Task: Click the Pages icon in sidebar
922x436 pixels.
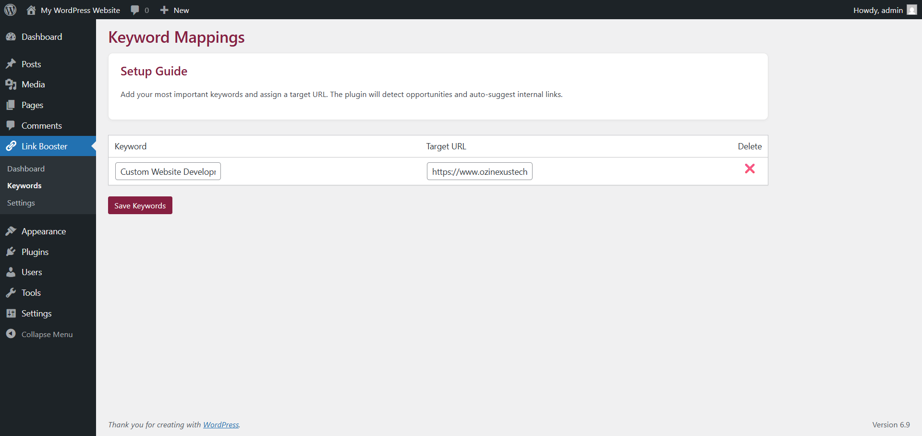Action: pyautogui.click(x=12, y=105)
